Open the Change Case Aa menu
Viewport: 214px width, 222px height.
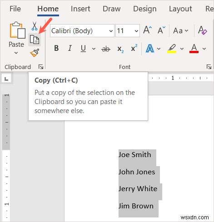click(181, 31)
